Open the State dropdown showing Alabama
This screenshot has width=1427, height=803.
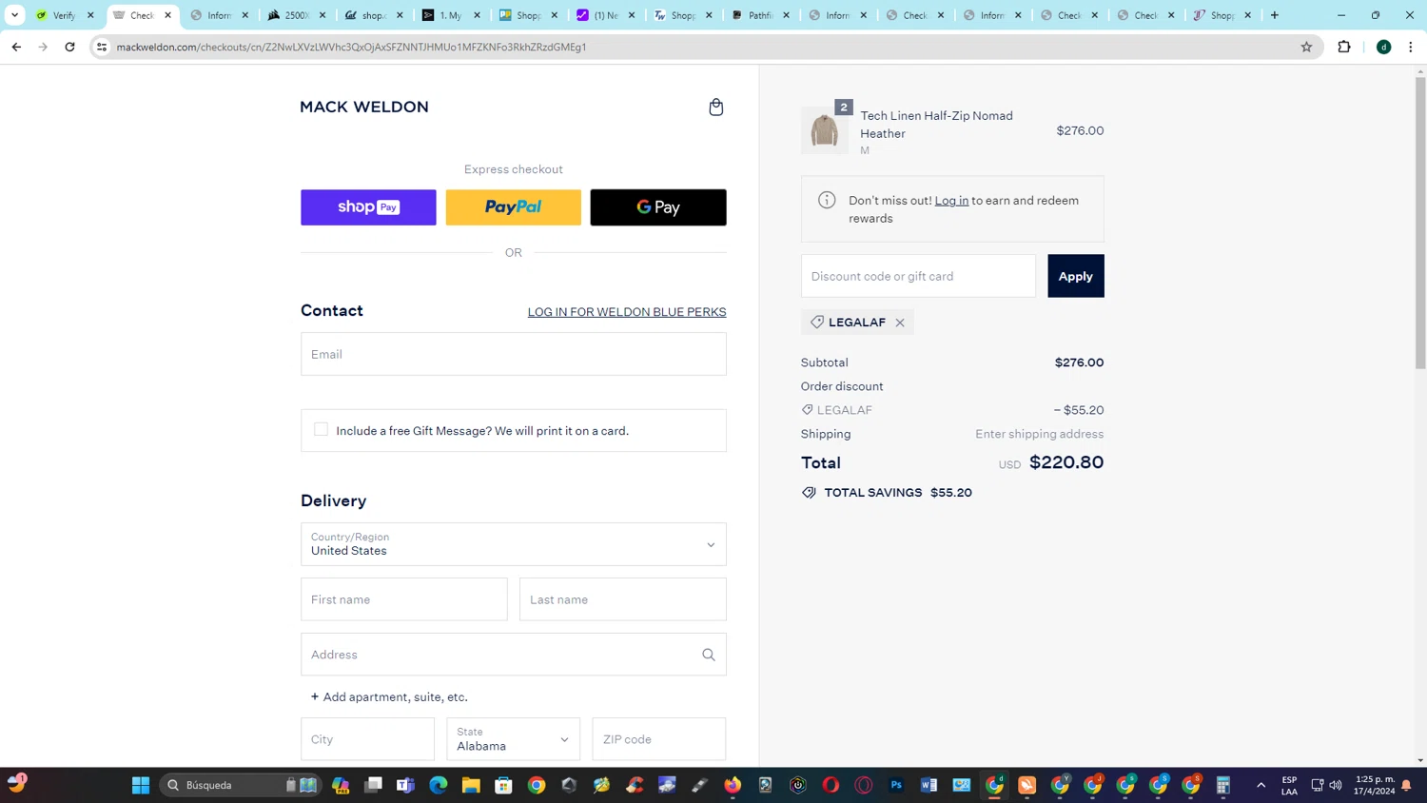pyautogui.click(x=514, y=739)
